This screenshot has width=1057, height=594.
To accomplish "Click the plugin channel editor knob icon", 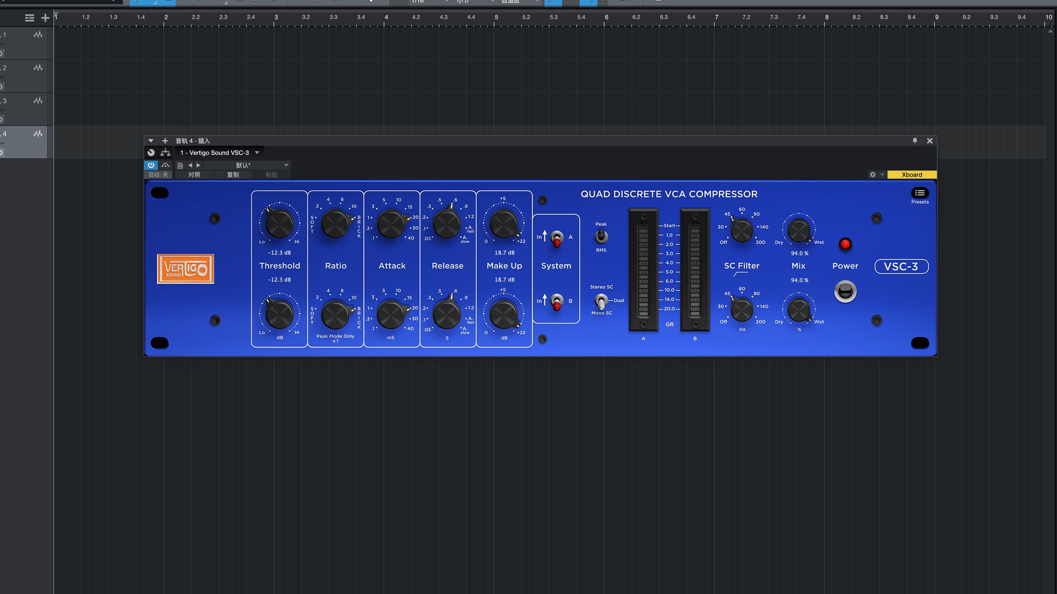I will click(151, 152).
